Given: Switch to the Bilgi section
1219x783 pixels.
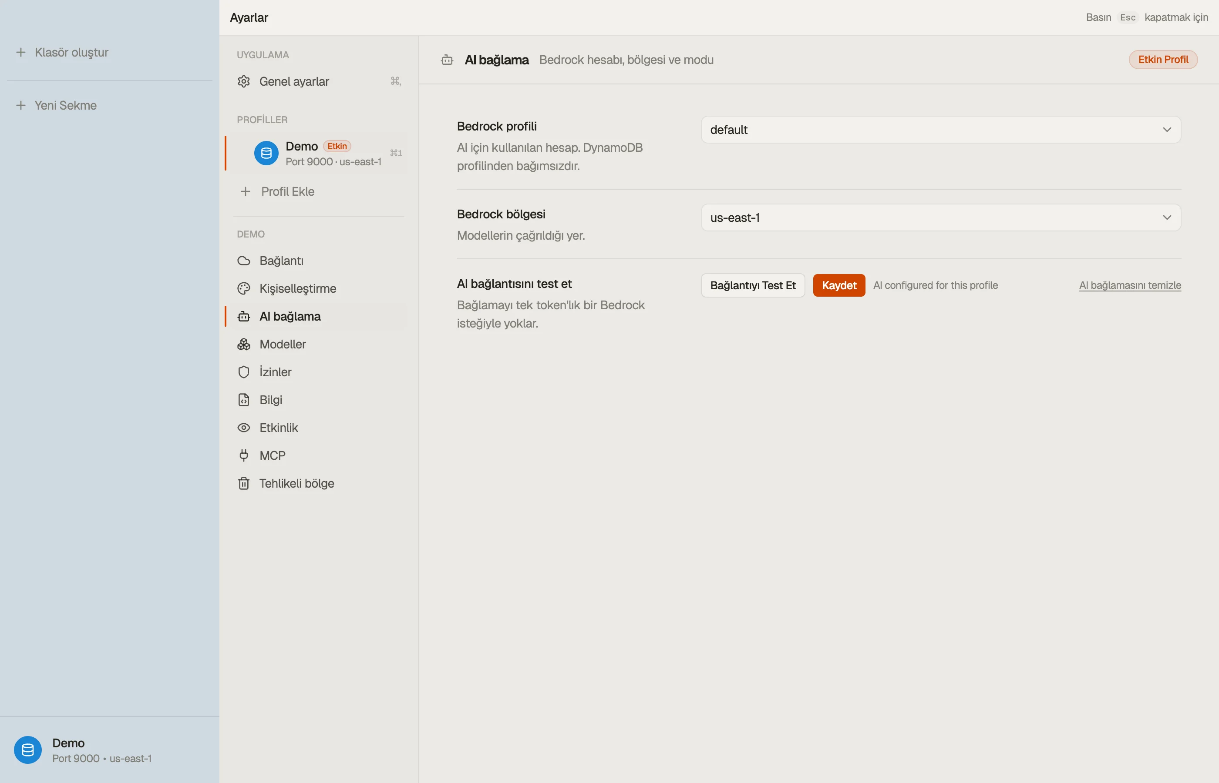Looking at the screenshot, I should click(319, 400).
